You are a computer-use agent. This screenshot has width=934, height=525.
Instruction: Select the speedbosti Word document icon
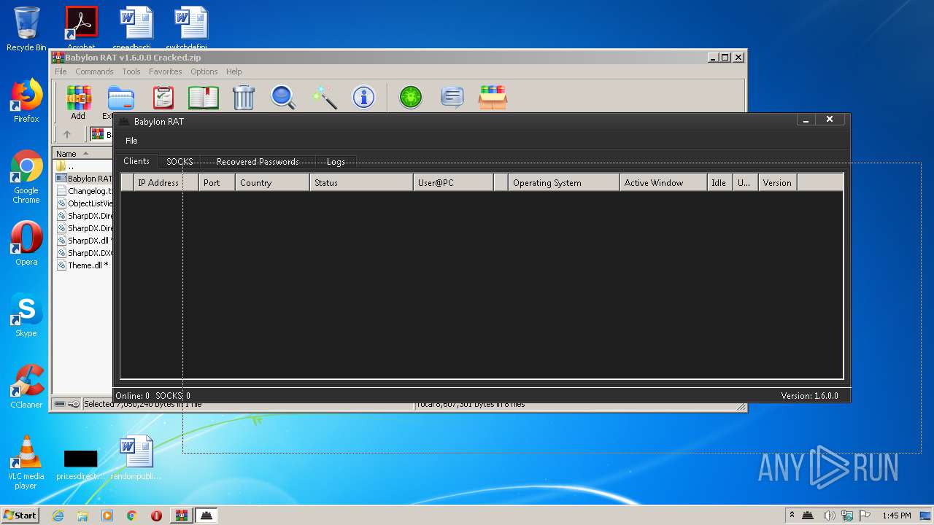(136, 28)
